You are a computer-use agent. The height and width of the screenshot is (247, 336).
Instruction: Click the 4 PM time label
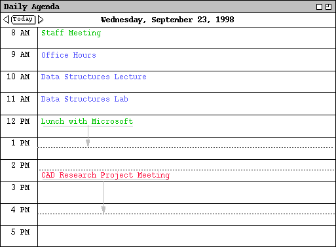[x=20, y=210]
